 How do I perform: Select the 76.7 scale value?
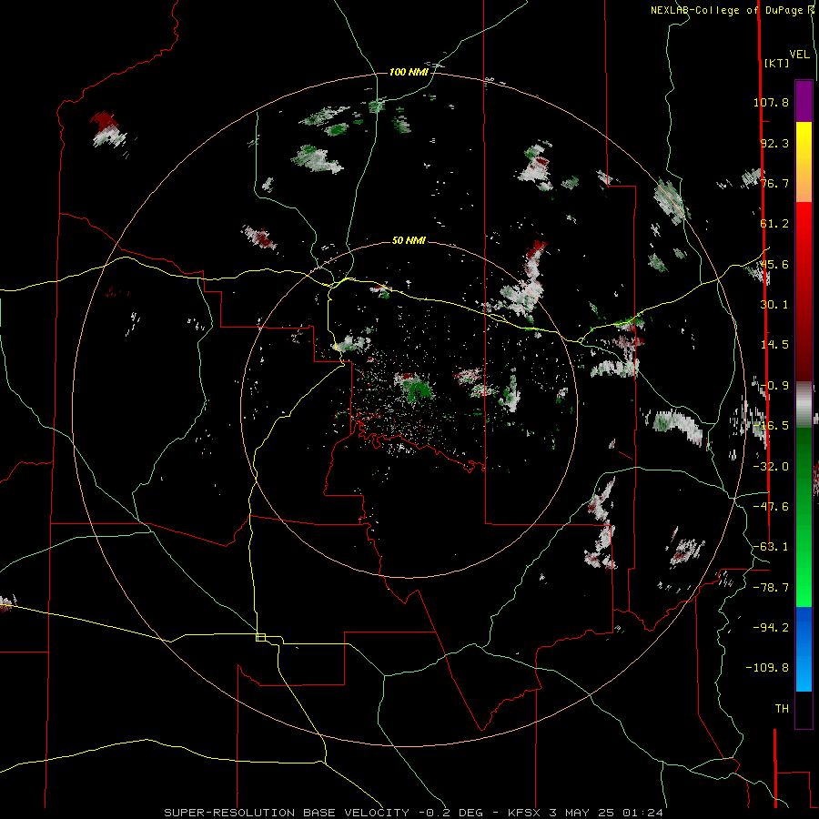coord(774,183)
